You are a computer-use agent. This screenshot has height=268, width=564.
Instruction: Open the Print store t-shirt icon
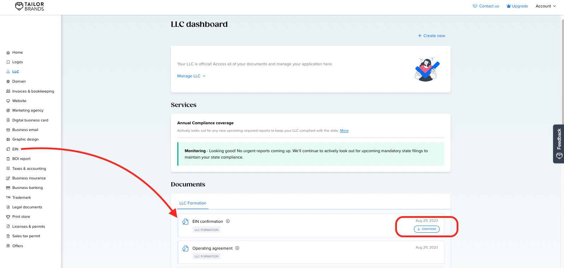pyautogui.click(x=8, y=217)
